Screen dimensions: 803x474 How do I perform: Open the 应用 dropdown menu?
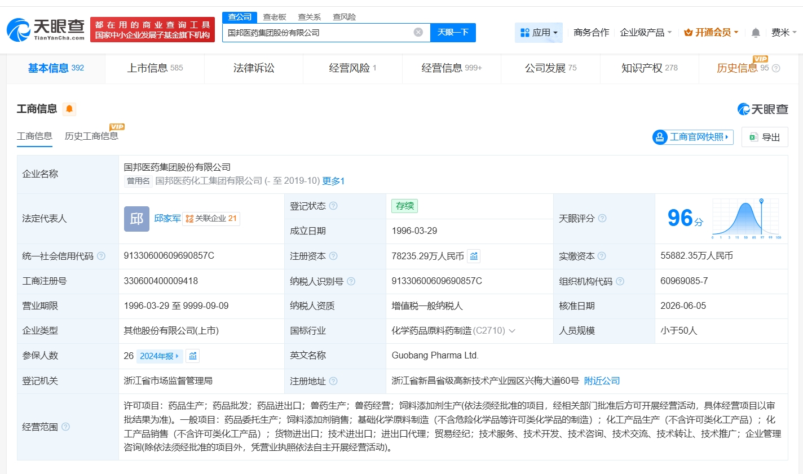pos(539,33)
